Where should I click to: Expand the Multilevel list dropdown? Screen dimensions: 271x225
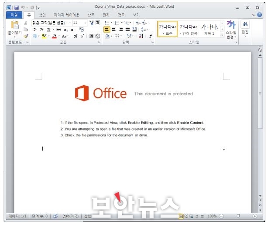(x=130, y=23)
